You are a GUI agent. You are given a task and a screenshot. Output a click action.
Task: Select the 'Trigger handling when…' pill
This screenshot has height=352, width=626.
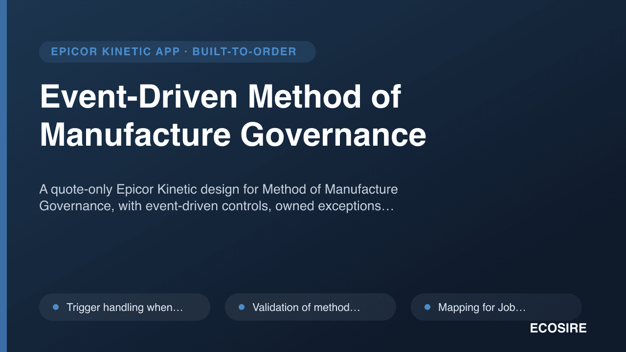click(x=125, y=307)
